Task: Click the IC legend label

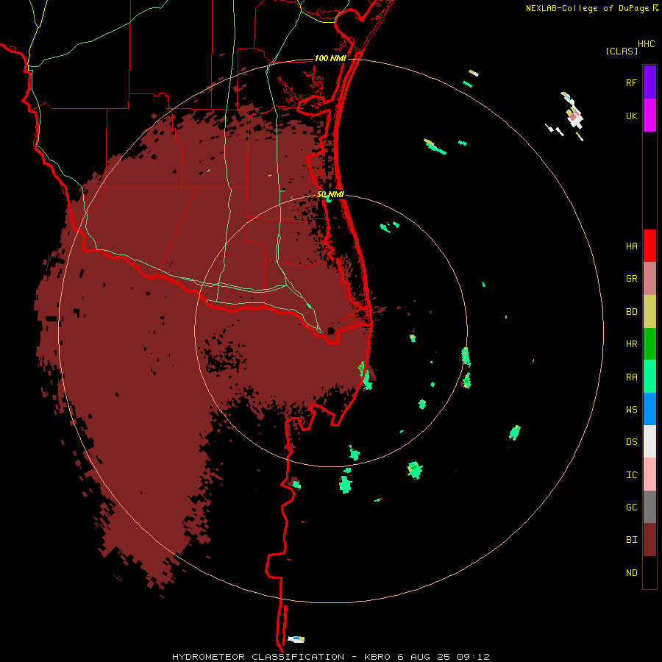Action: (x=631, y=474)
